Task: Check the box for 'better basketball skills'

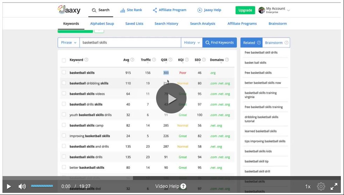Action: point(64,167)
